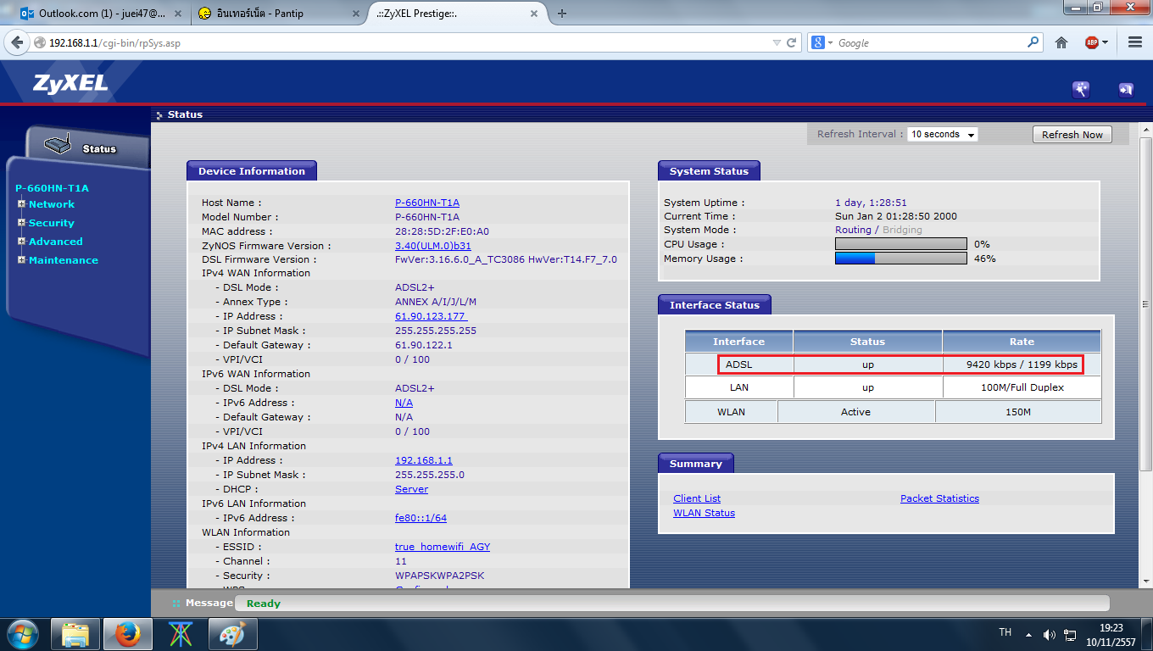Open the Windows Start menu

pos(23,634)
